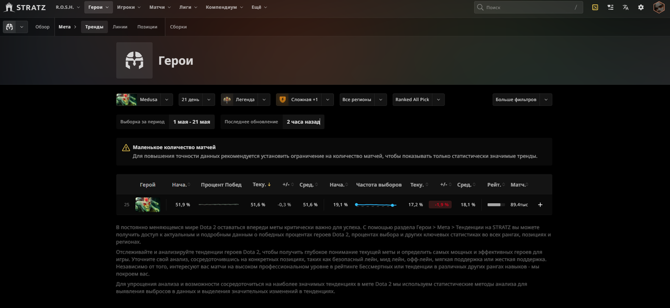Click the warning triangle icon
The width and height of the screenshot is (670, 308).
point(126,148)
